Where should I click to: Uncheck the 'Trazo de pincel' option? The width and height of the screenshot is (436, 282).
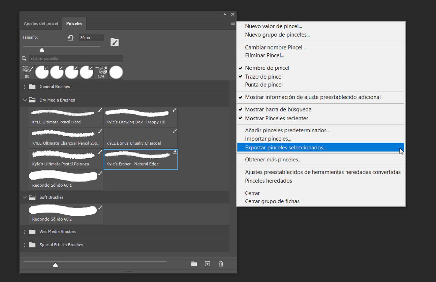[264, 77]
